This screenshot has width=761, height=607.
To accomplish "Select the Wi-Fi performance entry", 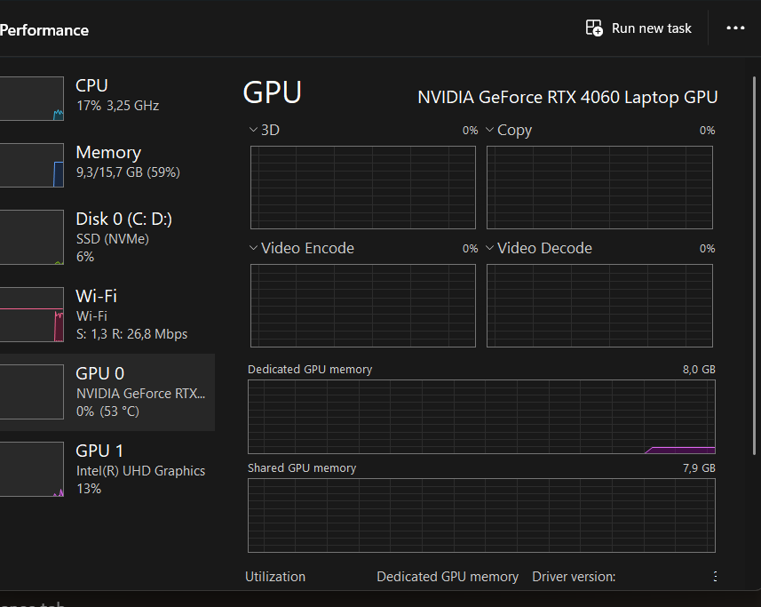I will pyautogui.click(x=107, y=315).
